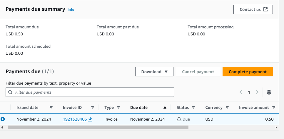The width and height of the screenshot is (284, 139).
Task: Click the search magnifier icon
Action: point(10,92)
